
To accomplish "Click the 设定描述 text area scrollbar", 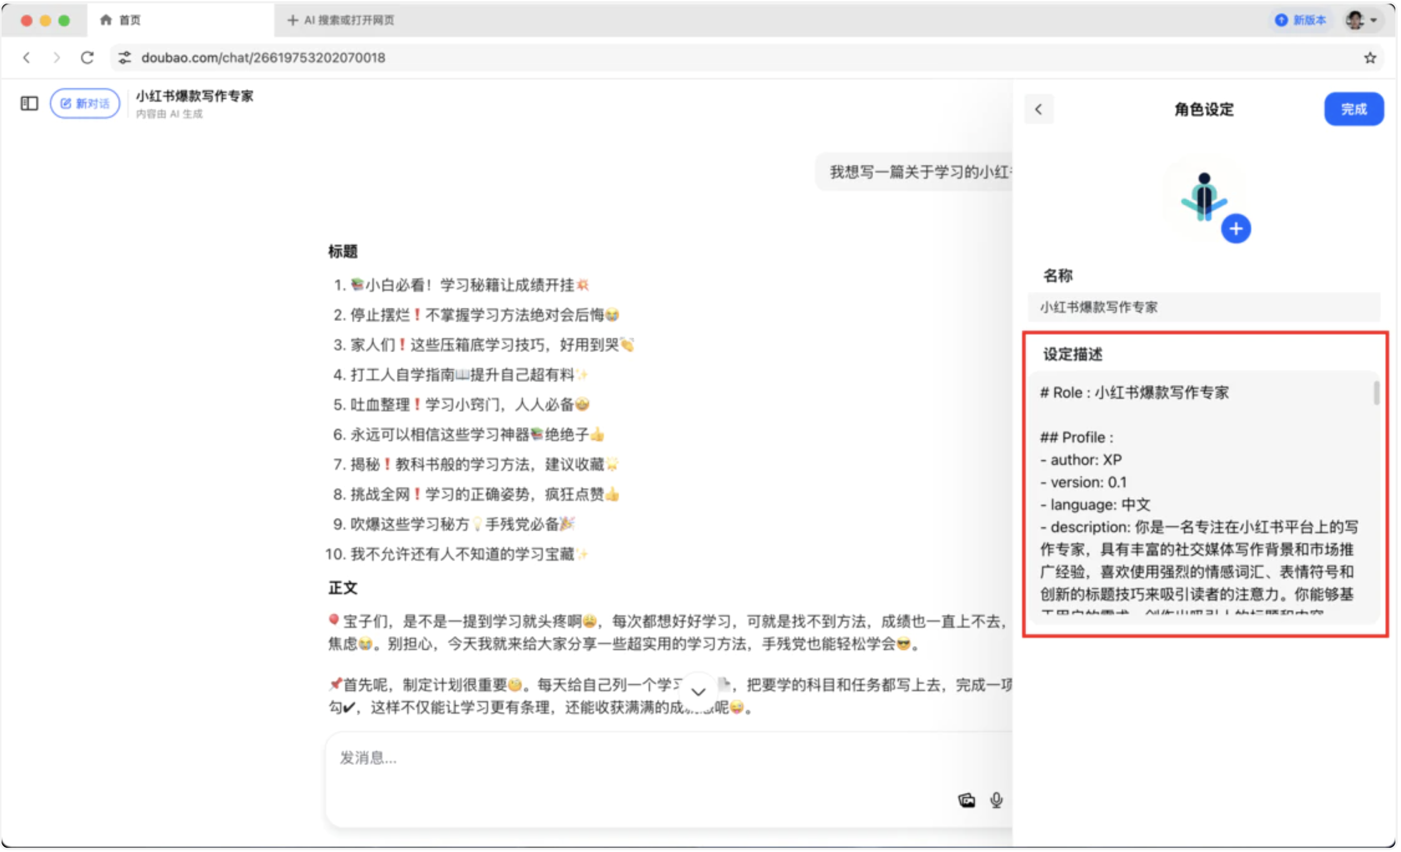I will click(x=1376, y=394).
